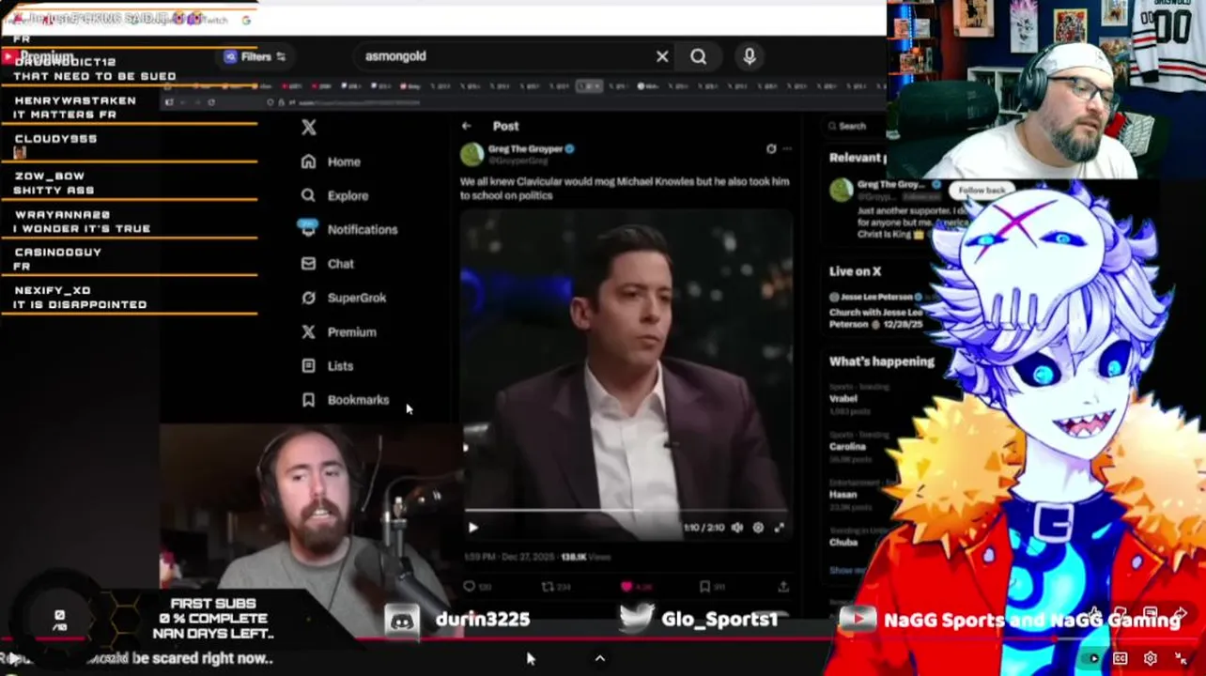Click chat message 'I WONDER IT'S TRUE'
This screenshot has width=1206, height=676.
click(82, 228)
